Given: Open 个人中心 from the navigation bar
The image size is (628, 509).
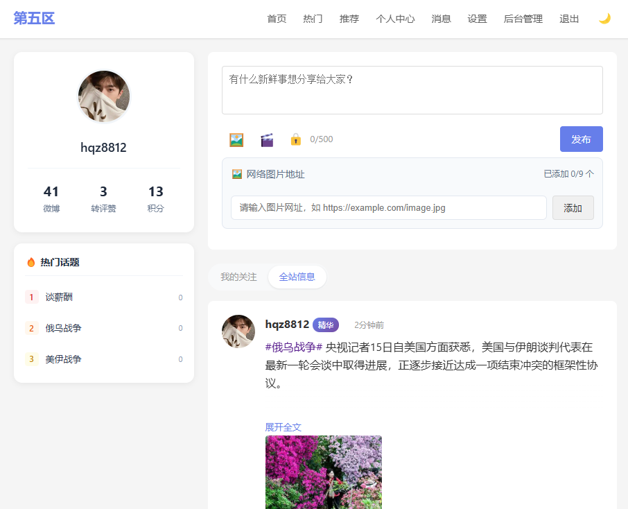Looking at the screenshot, I should (x=395, y=19).
